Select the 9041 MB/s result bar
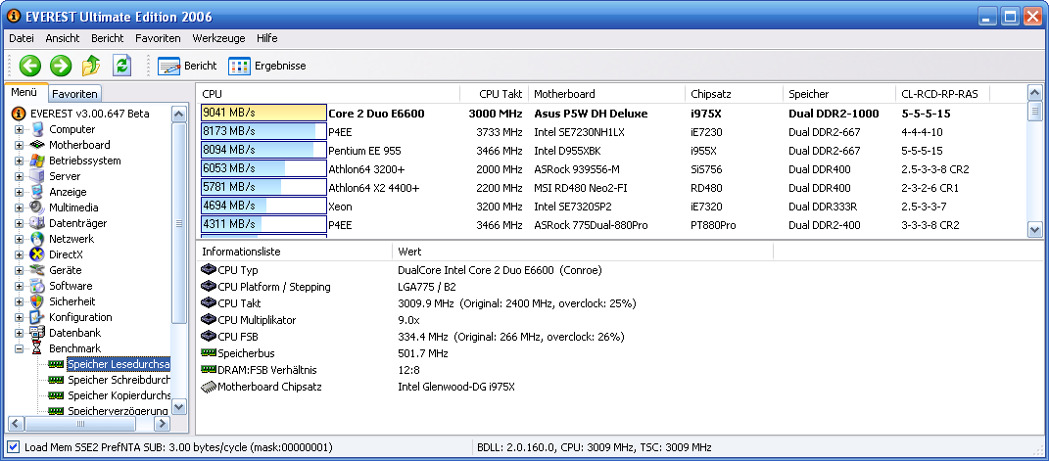 tap(263, 113)
